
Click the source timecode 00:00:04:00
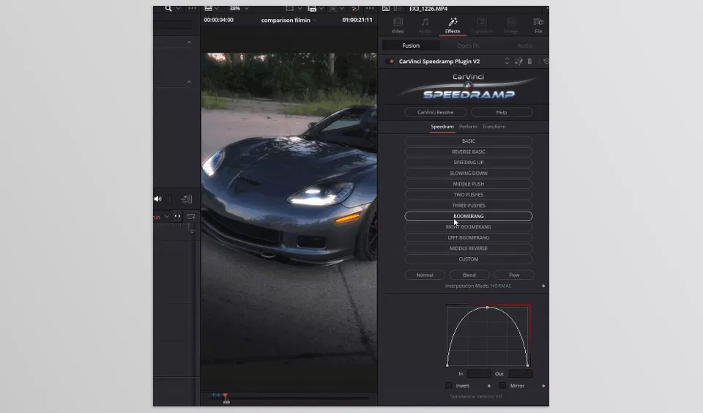pos(218,20)
